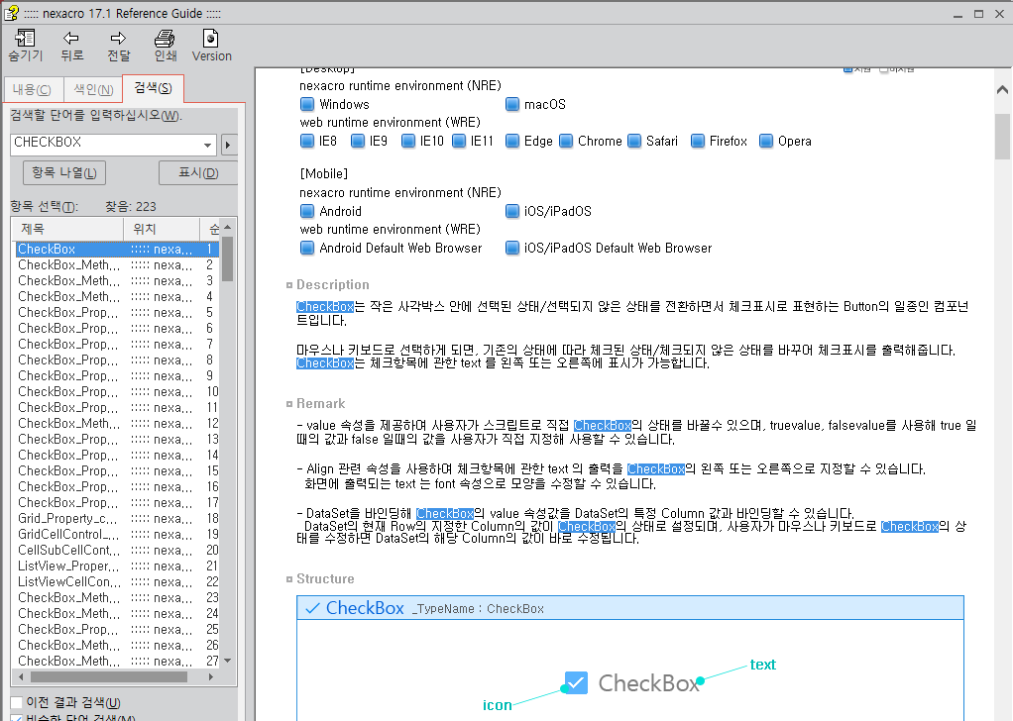The height and width of the screenshot is (721, 1013).
Task: Print the page using 인쇄 icon
Action: [x=165, y=45]
